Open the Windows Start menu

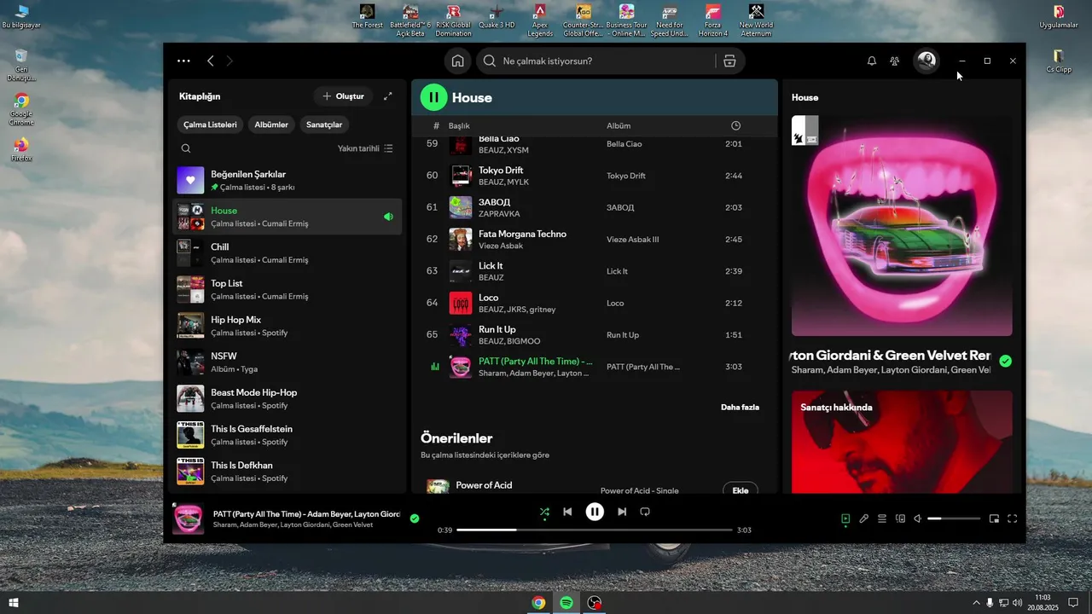click(x=14, y=603)
